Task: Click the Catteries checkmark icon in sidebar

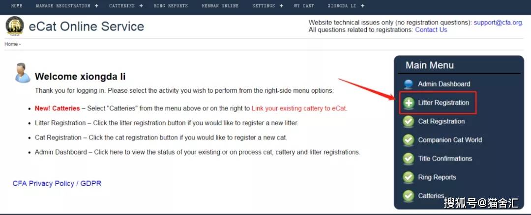Action: tap(409, 196)
